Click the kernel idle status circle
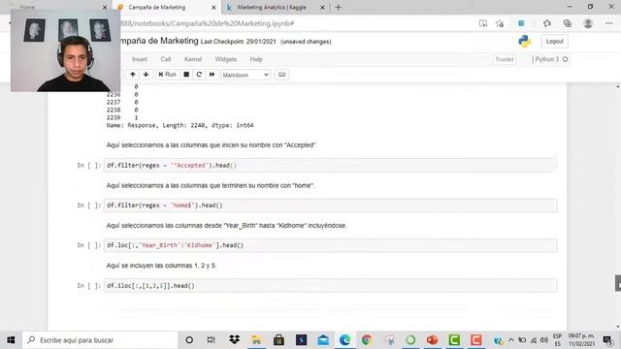621x349 pixels. click(x=565, y=59)
